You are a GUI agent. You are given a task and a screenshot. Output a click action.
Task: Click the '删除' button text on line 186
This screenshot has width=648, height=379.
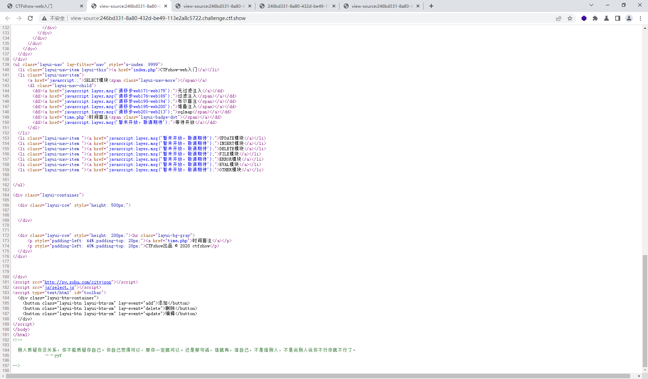(170, 308)
